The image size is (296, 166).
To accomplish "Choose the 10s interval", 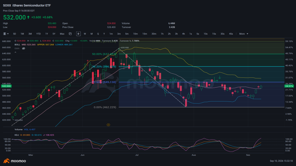I will click(206, 34).
